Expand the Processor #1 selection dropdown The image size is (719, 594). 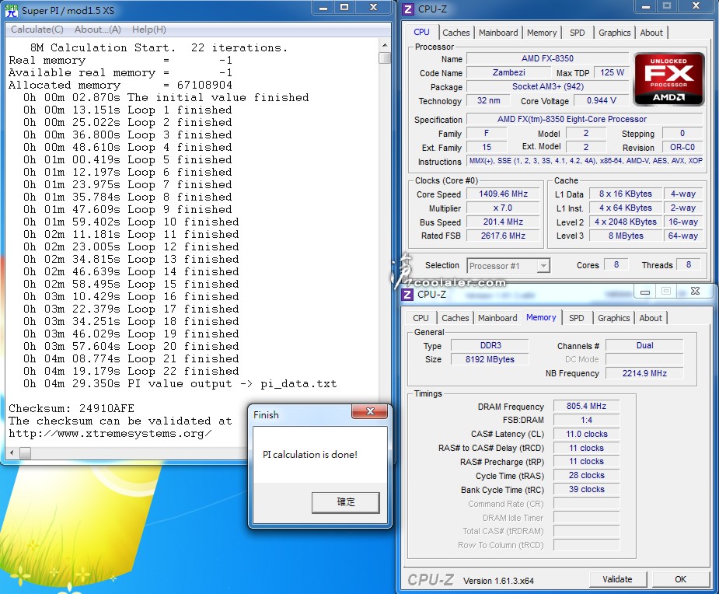(543, 266)
